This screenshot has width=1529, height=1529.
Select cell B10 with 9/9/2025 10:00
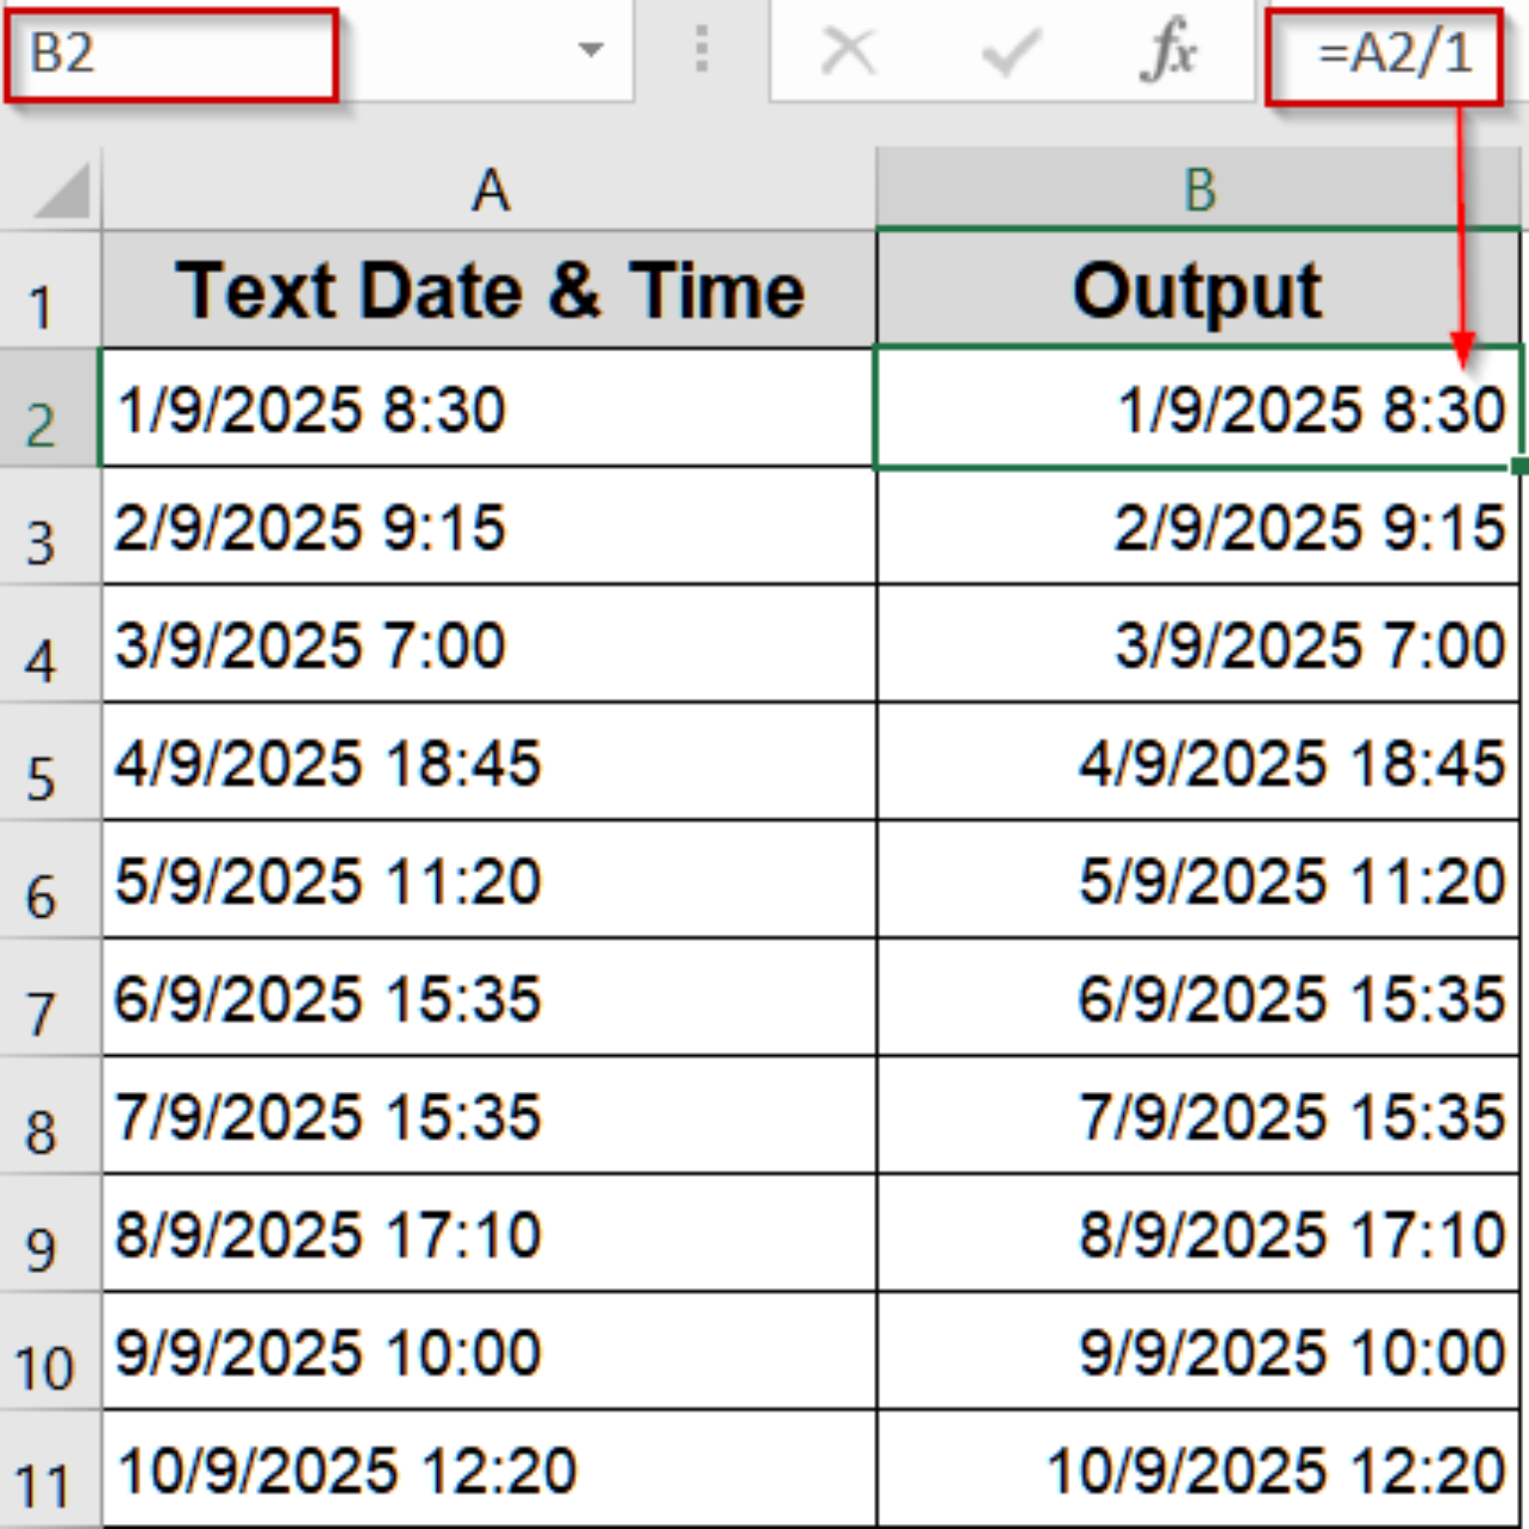pyautogui.click(x=1199, y=1351)
